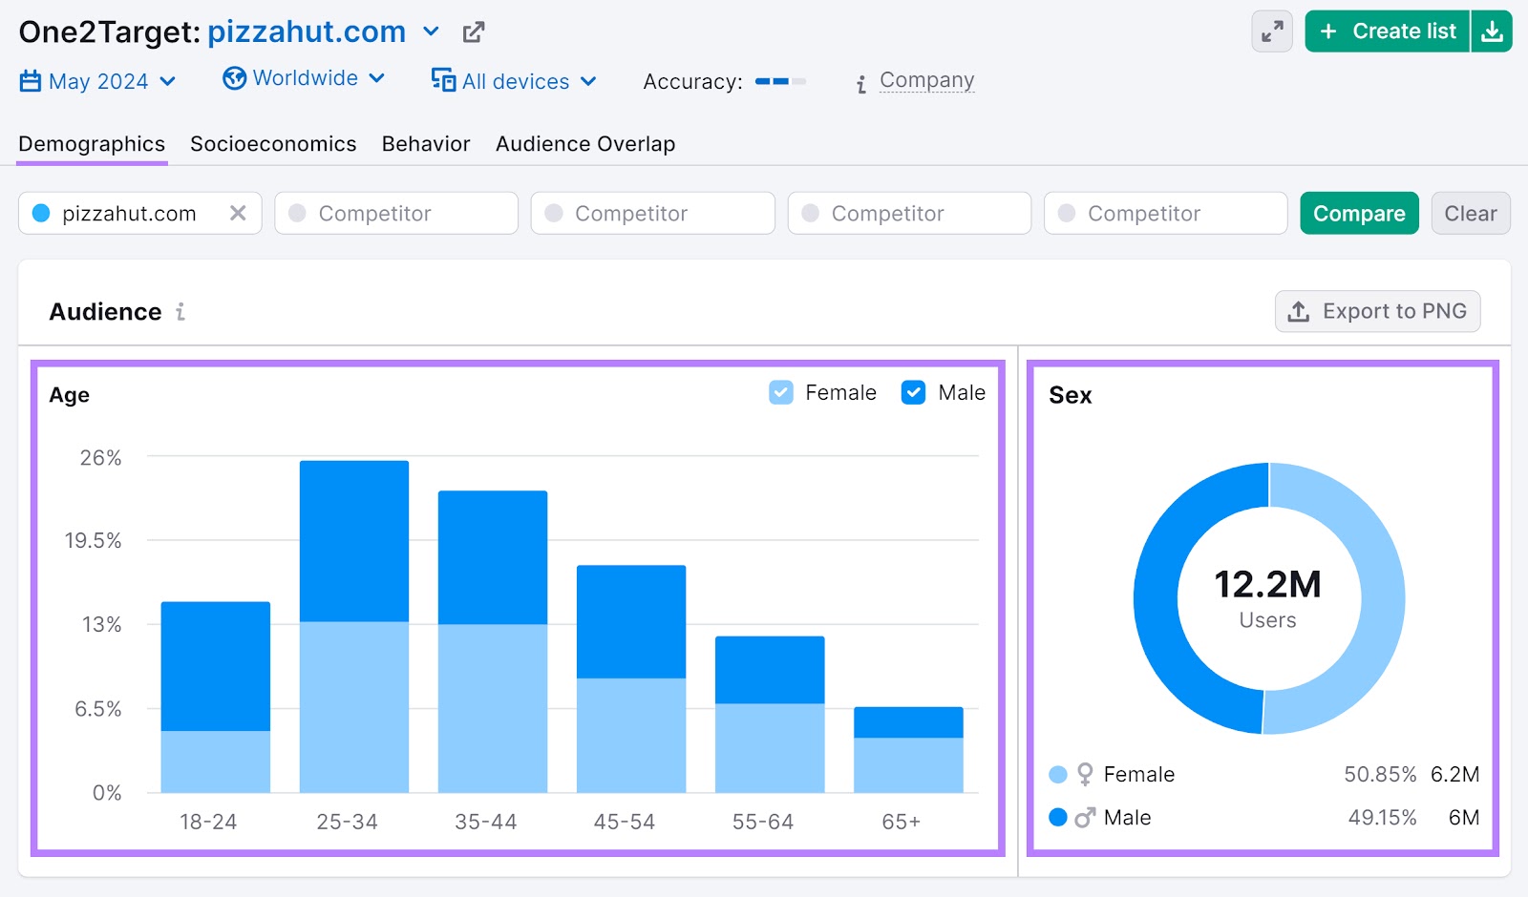Viewport: 1528px width, 897px height.
Task: Open the Company link near Accuracy
Action: pos(926,80)
